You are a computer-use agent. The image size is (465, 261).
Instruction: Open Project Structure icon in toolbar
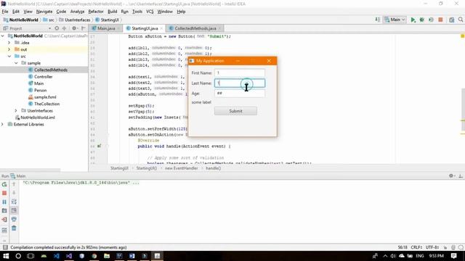451,20
